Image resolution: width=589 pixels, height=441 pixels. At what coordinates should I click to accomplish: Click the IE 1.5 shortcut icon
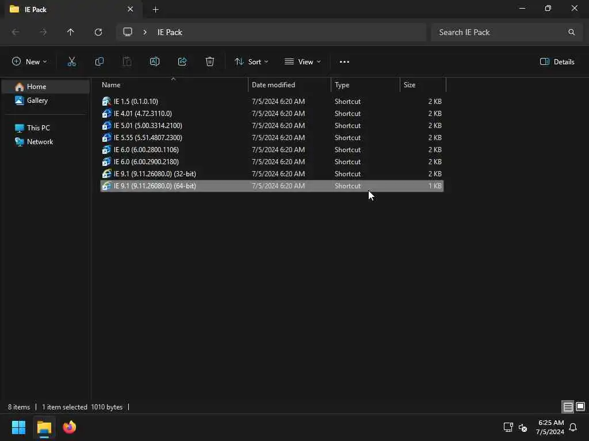tap(106, 101)
